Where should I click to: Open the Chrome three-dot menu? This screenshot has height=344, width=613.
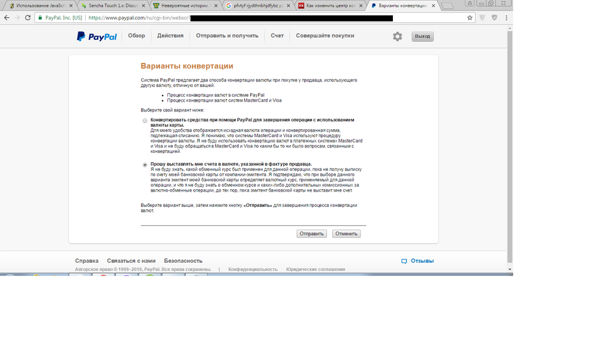tap(506, 18)
